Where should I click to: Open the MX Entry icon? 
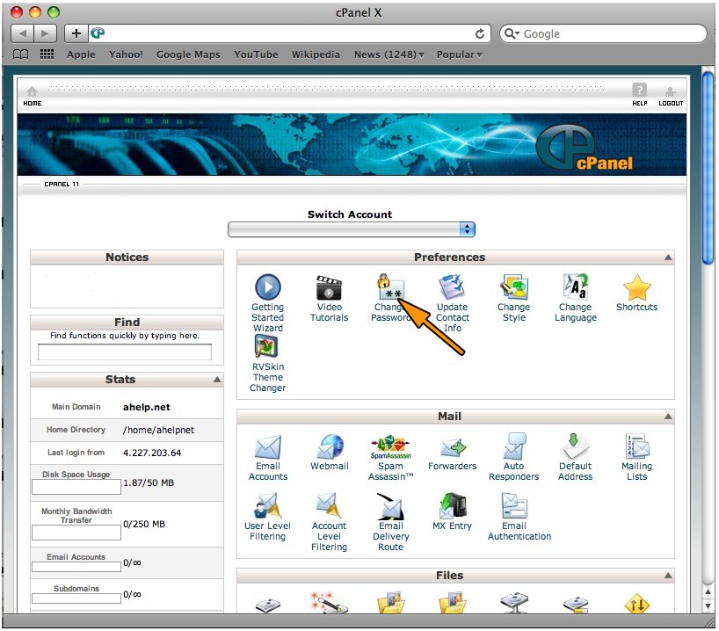click(x=452, y=506)
